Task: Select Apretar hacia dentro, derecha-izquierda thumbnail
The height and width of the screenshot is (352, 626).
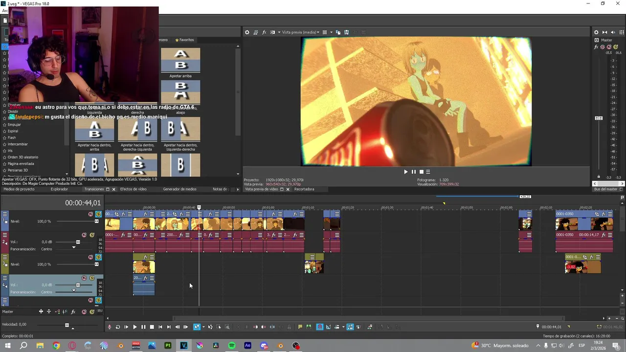Action: click(137, 130)
